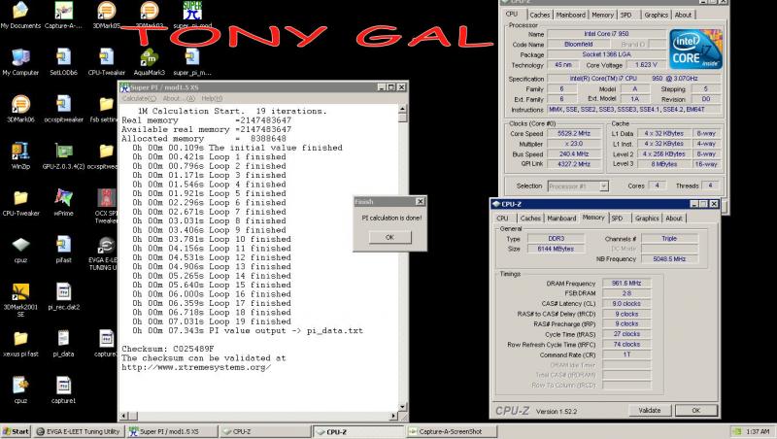Click the Validate button in CPU-Z
Image resolution: width=777 pixels, height=439 pixels.
click(650, 410)
